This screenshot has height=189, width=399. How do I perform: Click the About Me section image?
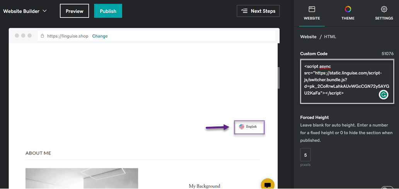click(82, 179)
